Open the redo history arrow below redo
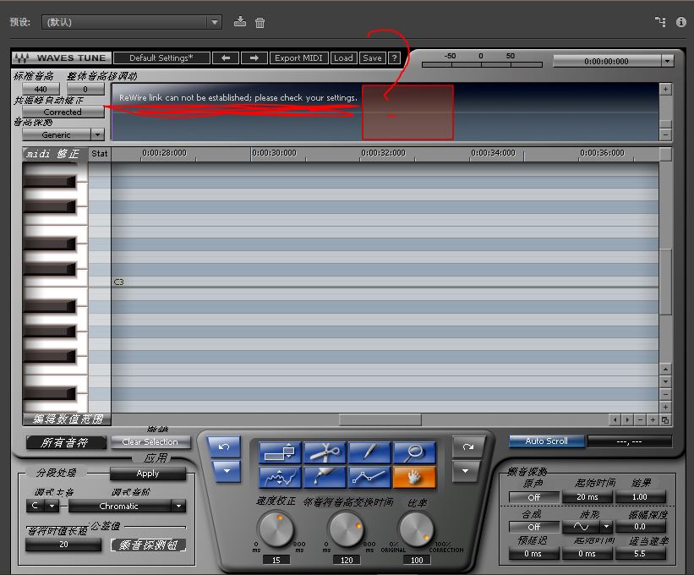Image resolution: width=694 pixels, height=575 pixels. point(465,471)
